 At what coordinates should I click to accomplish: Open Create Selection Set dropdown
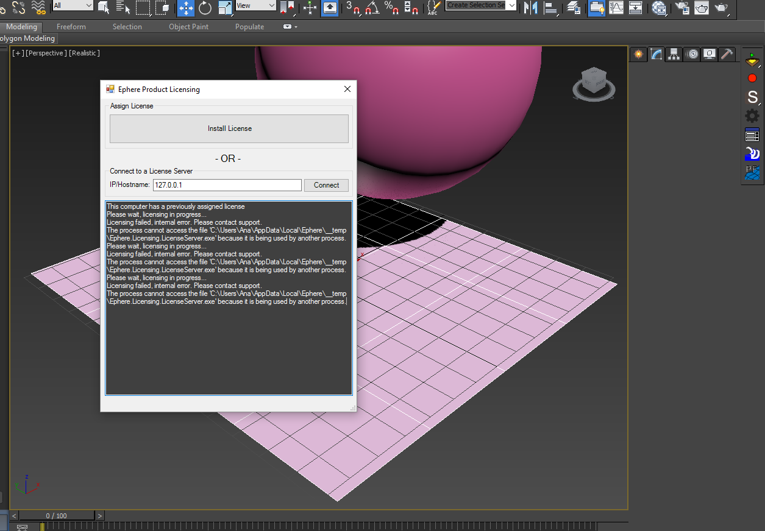[x=511, y=5]
